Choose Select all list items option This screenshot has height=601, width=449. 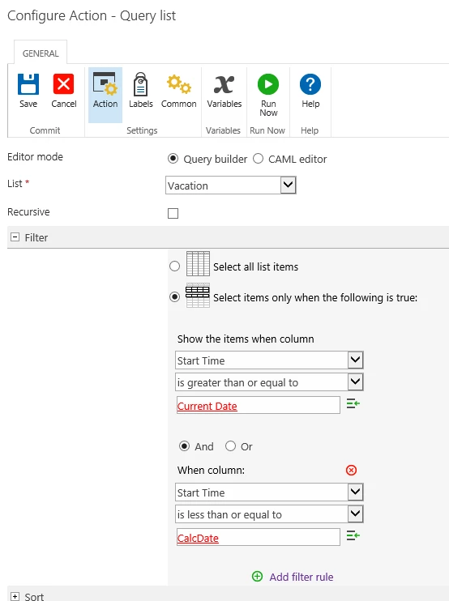click(174, 266)
